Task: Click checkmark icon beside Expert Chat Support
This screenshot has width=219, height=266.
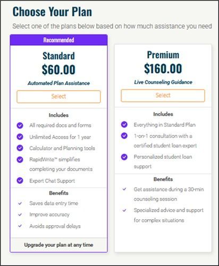Action: 20,181
